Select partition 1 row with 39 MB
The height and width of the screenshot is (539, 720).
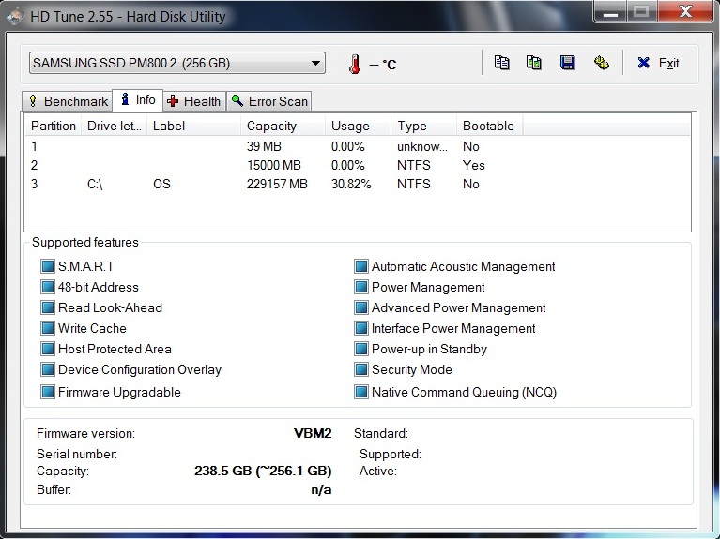point(358,146)
